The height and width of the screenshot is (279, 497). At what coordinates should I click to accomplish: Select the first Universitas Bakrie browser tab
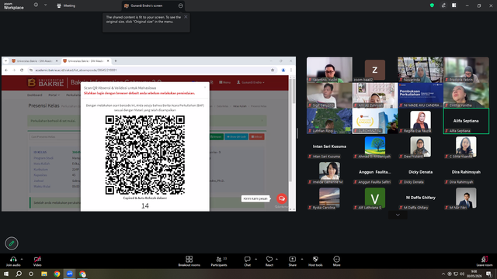click(x=35, y=60)
